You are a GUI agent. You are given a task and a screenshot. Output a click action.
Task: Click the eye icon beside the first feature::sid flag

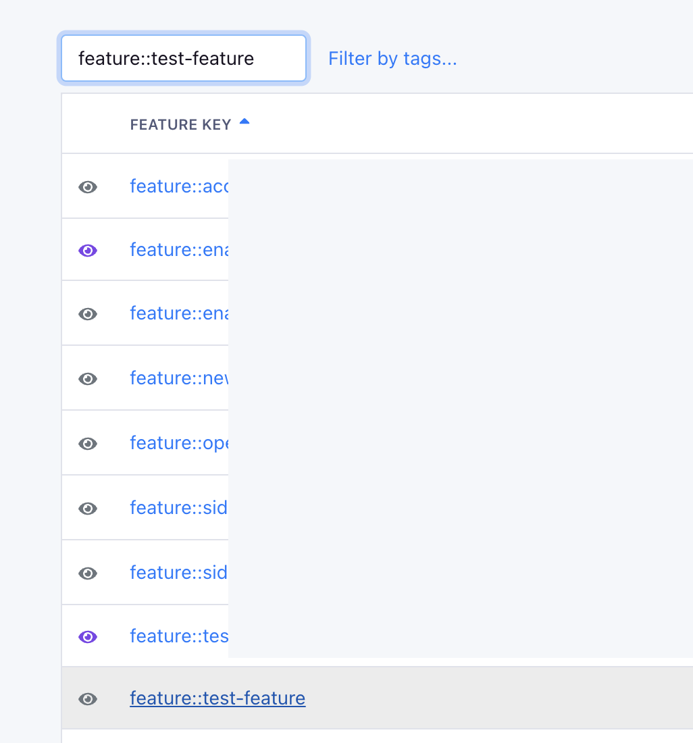point(88,508)
